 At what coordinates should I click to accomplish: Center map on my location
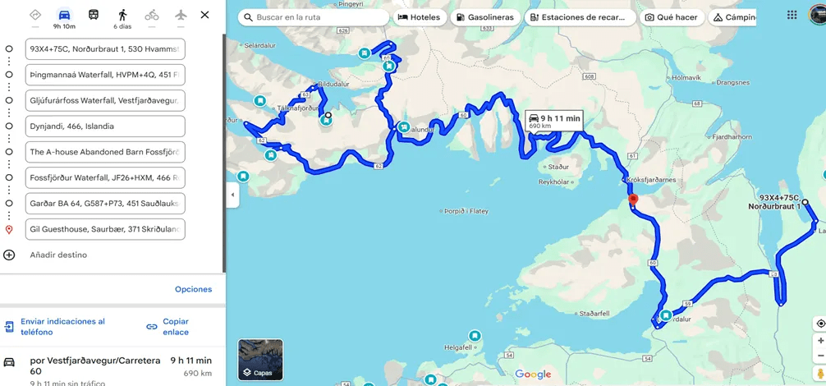pyautogui.click(x=819, y=324)
